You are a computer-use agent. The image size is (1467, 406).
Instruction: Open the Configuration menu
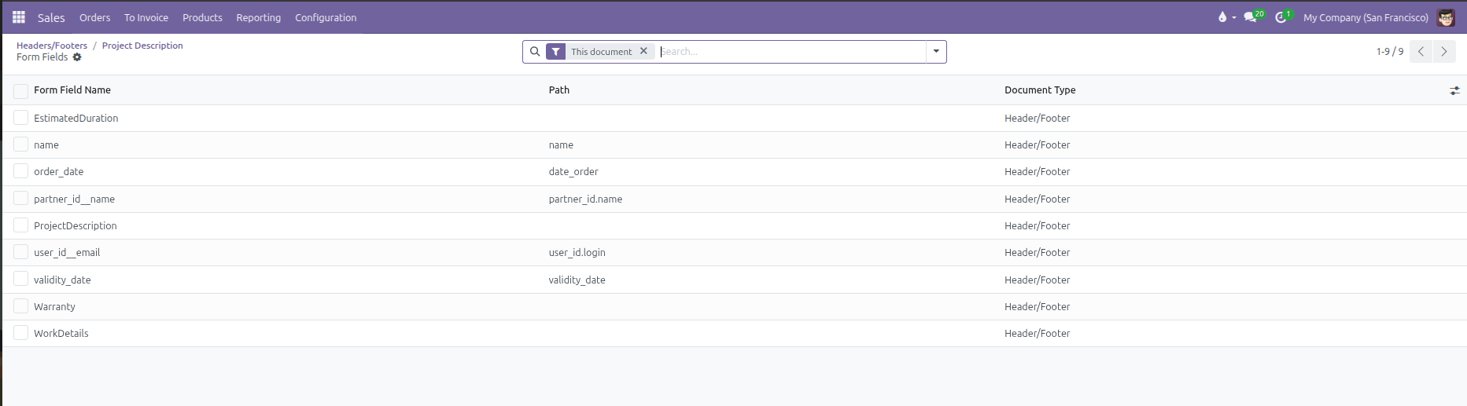(326, 17)
